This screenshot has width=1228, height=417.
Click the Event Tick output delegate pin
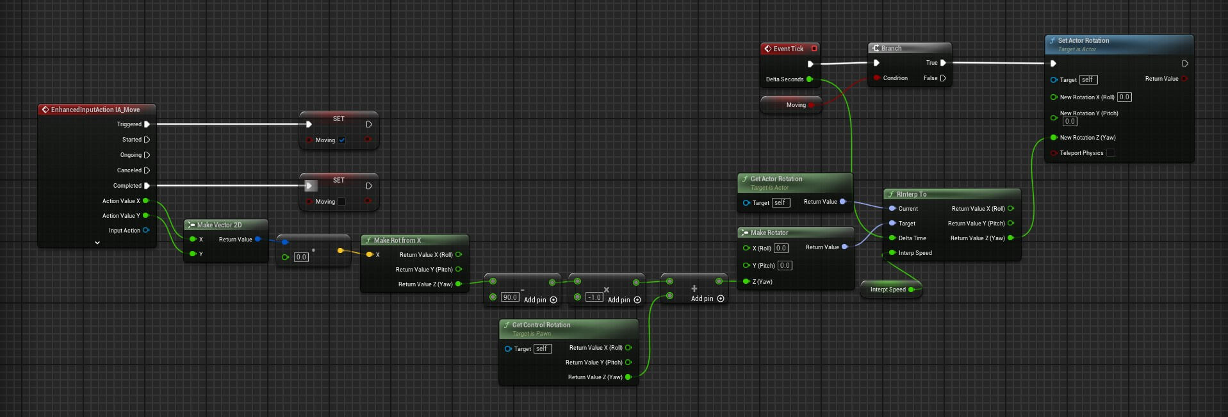tap(814, 49)
